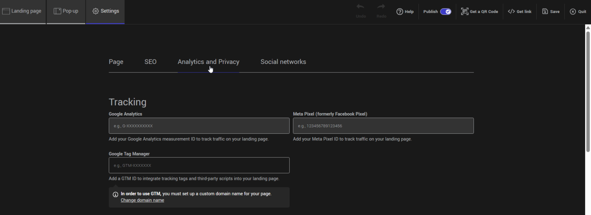Image resolution: width=591 pixels, height=215 pixels.
Task: Click the Redo arrow icon
Action: click(x=381, y=7)
